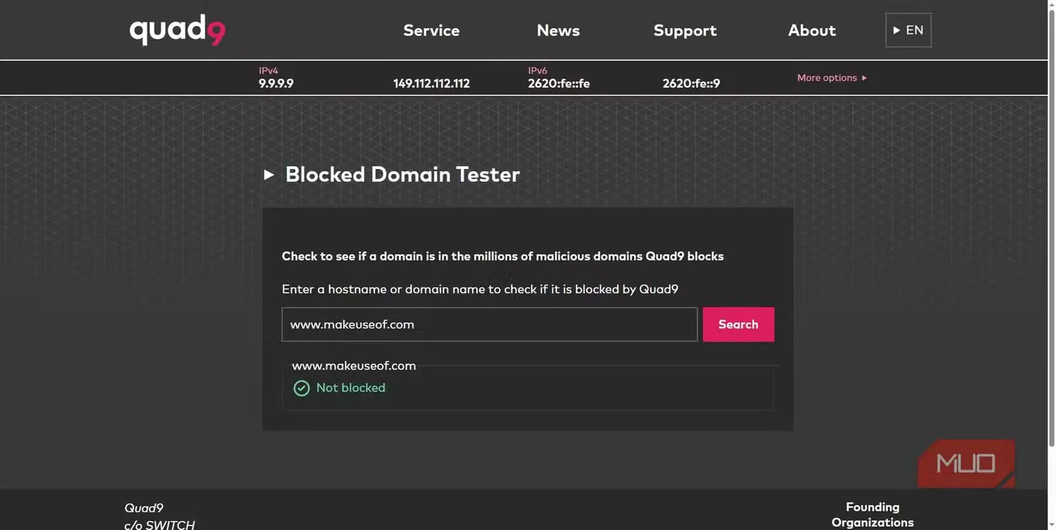Screen dimensions: 1056x530
Task: Click the Blocked Domain Tester heading
Action: [403, 174]
